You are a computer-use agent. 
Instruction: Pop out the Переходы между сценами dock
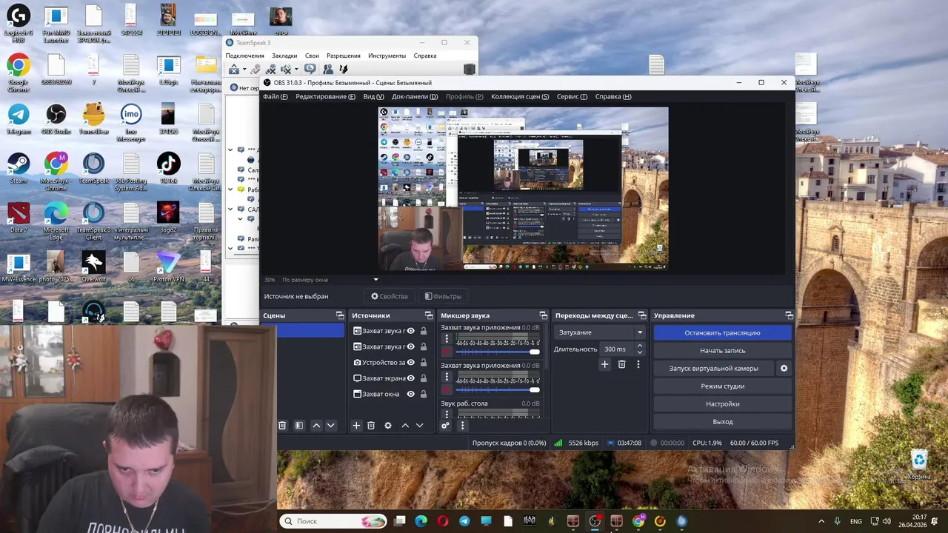[642, 315]
